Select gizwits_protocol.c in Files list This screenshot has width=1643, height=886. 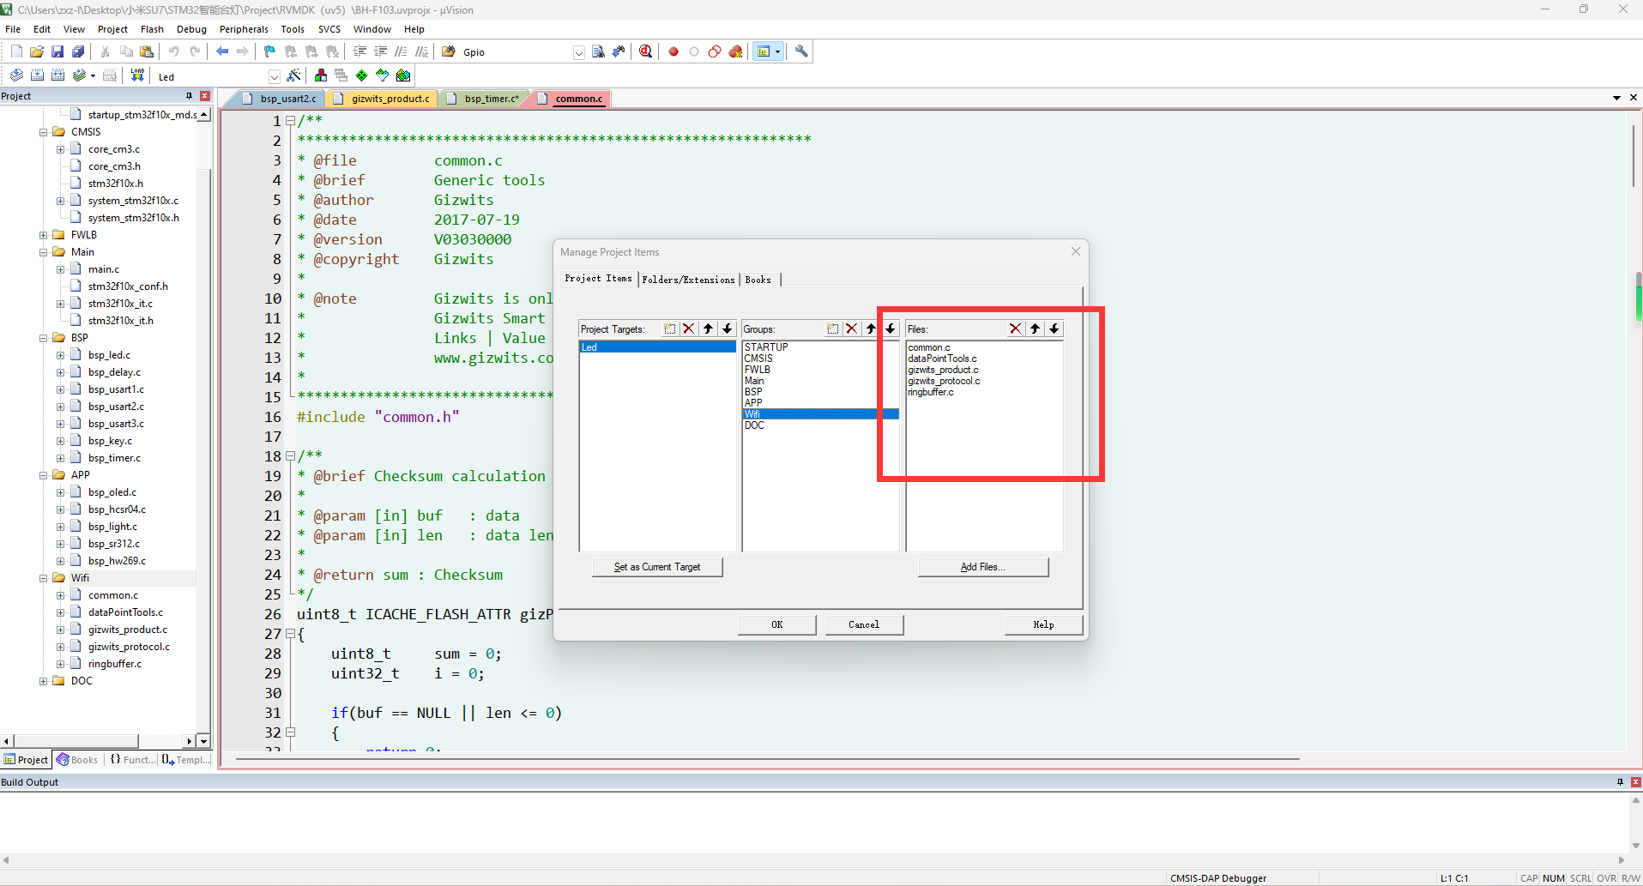pos(944,381)
